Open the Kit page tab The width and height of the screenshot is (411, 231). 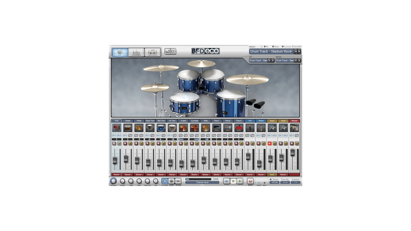(120, 52)
